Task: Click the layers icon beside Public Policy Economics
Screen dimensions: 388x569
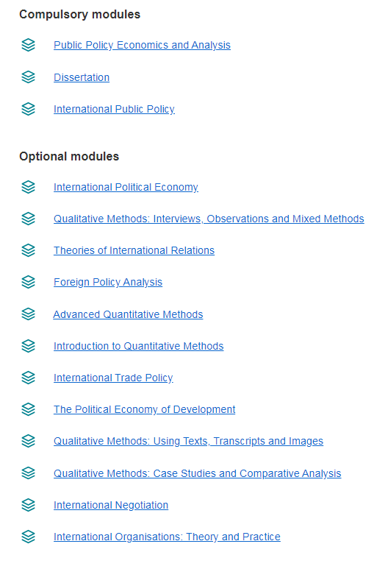Action: tap(28, 45)
